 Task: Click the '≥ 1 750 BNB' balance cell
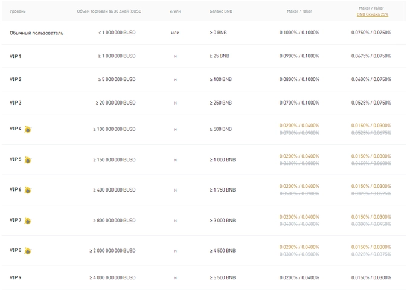coord(222,190)
